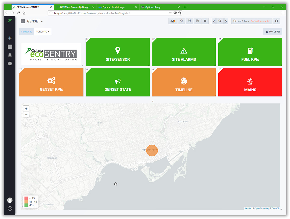Click the red < 15 legend swatch
The height and width of the screenshot is (219, 290).
click(x=26, y=198)
